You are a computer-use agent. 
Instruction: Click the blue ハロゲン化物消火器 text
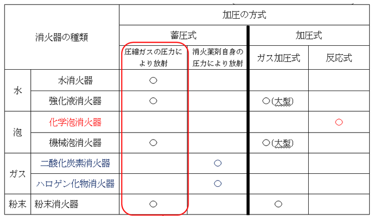[x=75, y=184]
